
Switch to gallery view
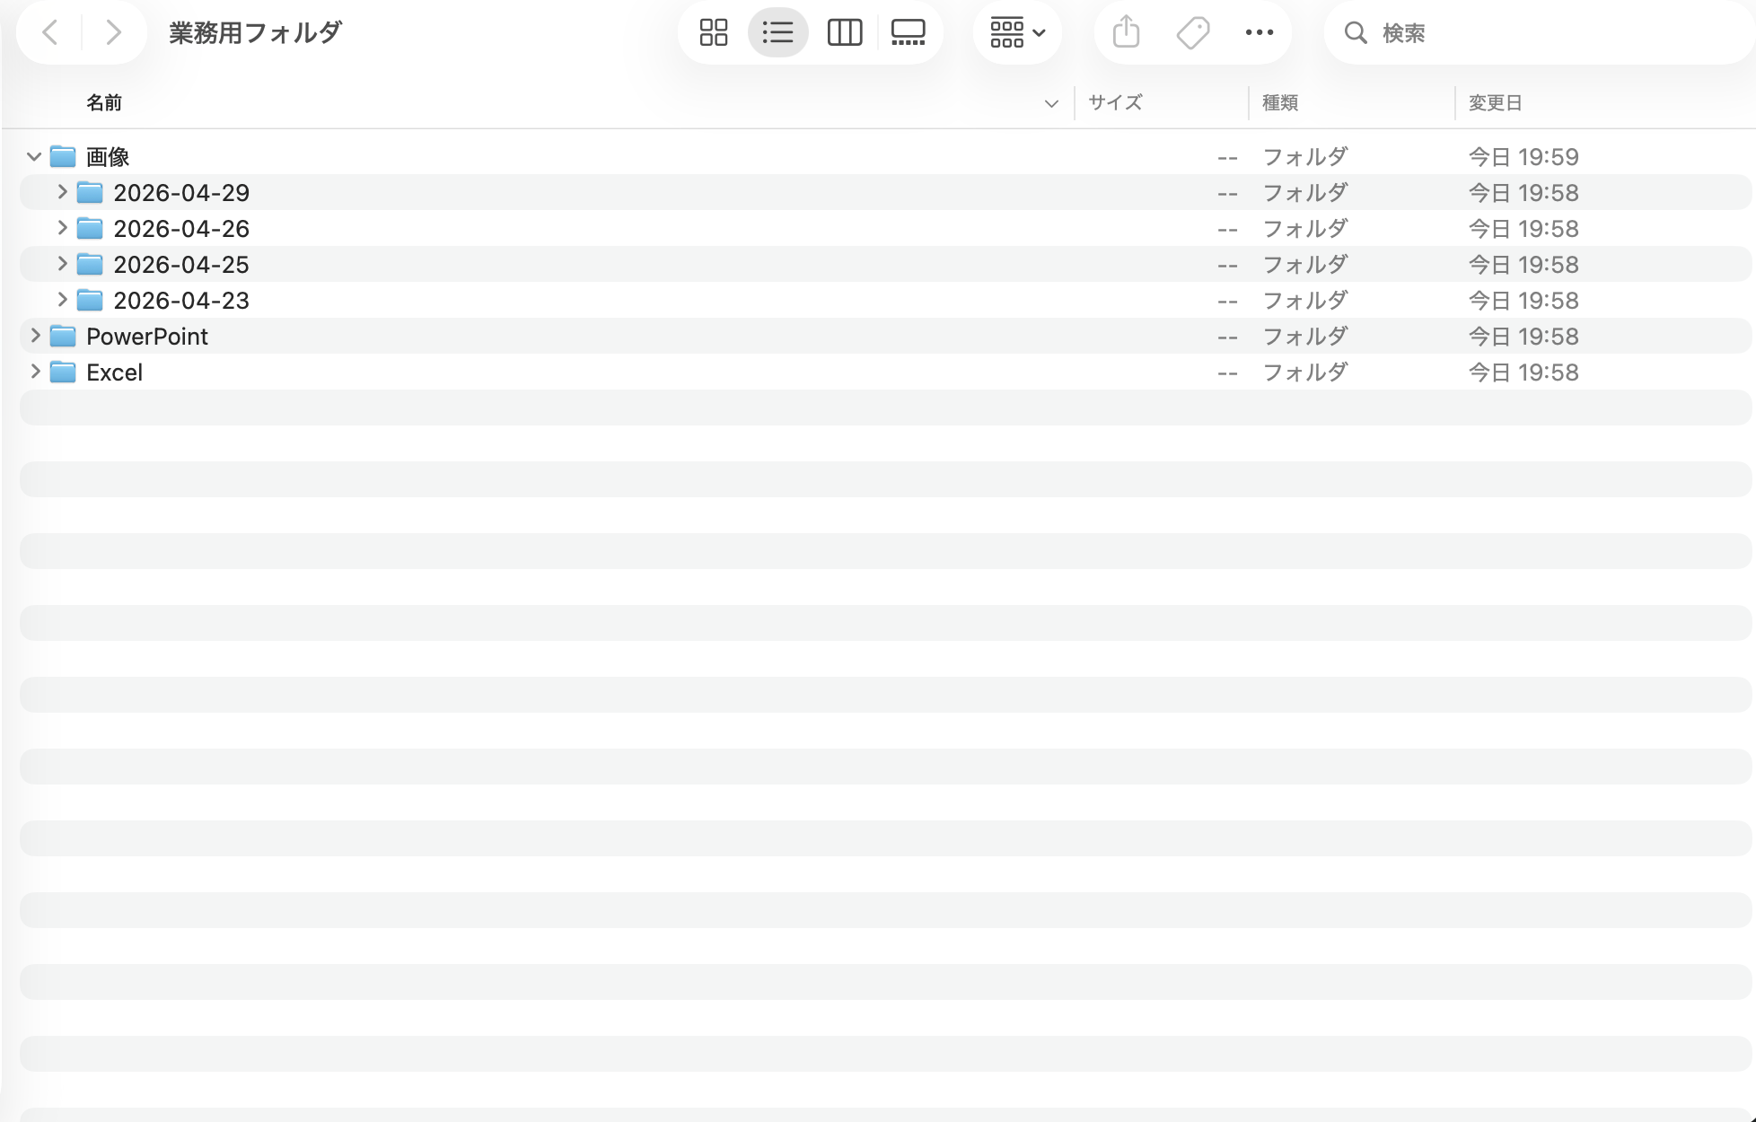point(908,33)
